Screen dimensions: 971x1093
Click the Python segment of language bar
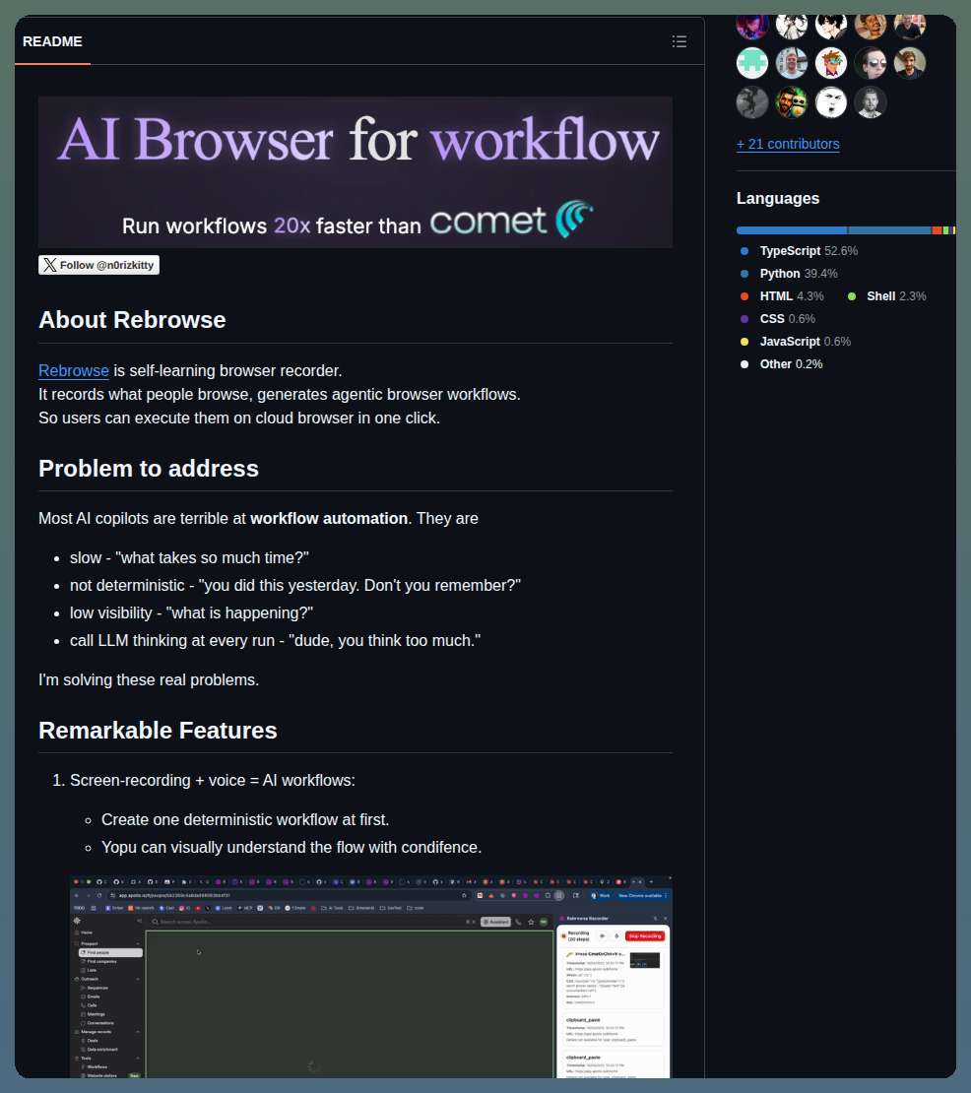click(x=890, y=230)
